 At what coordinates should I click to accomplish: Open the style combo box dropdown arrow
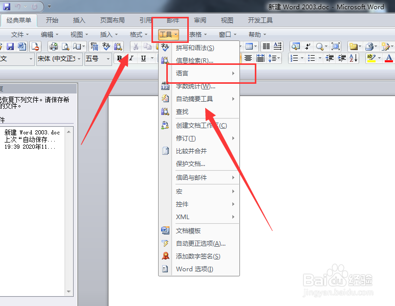31,59
